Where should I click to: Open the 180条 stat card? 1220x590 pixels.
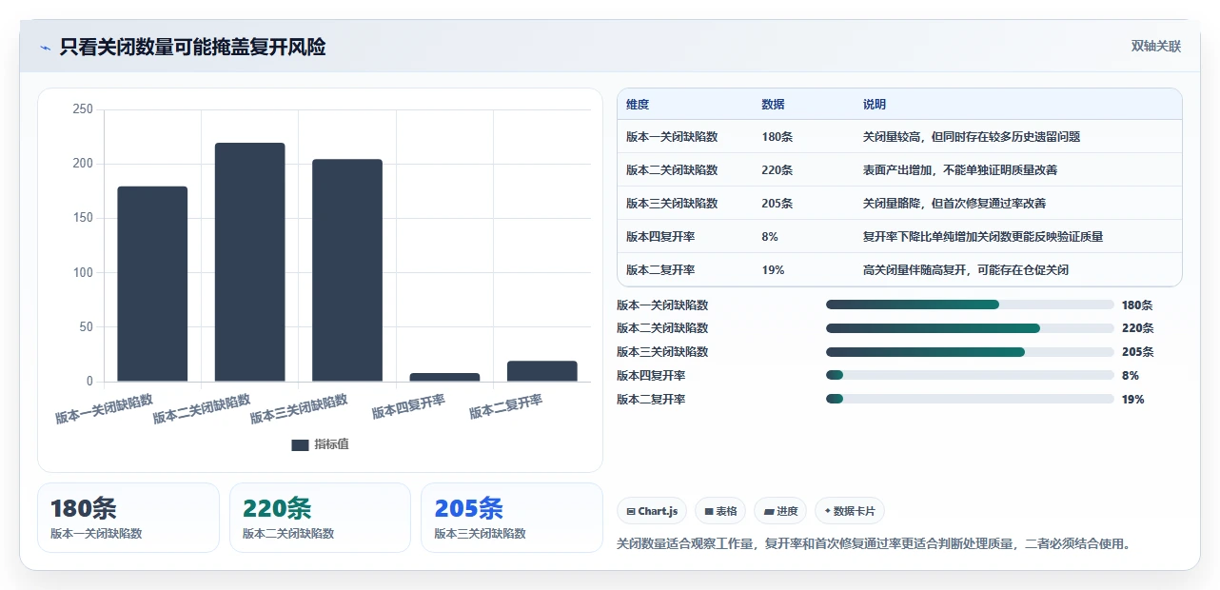pos(128,518)
